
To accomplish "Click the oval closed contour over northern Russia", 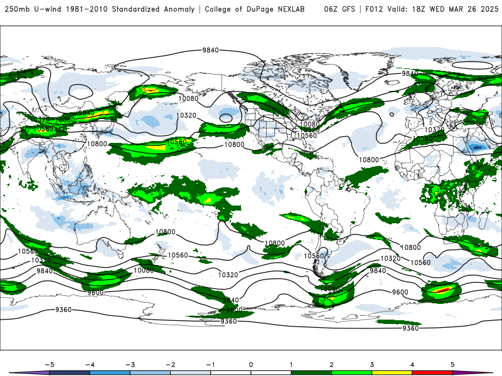I will coord(473,65).
